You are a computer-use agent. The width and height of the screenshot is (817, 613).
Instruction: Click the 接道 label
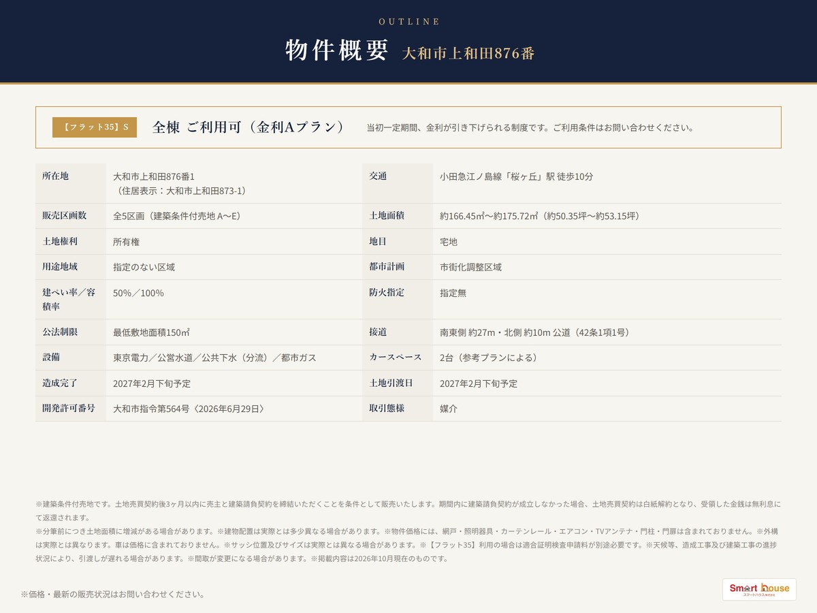[378, 332]
